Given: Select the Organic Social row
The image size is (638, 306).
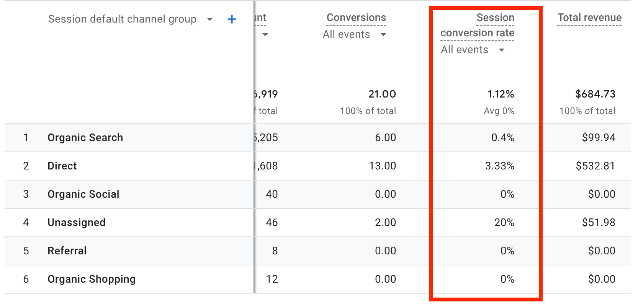Looking at the screenshot, I should [x=83, y=194].
